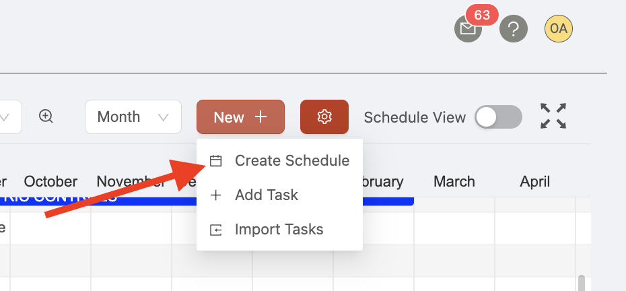Screen dimensions: 626x291
Task: Open the partially visible dropdown left of zoom
Action: click(x=11, y=117)
